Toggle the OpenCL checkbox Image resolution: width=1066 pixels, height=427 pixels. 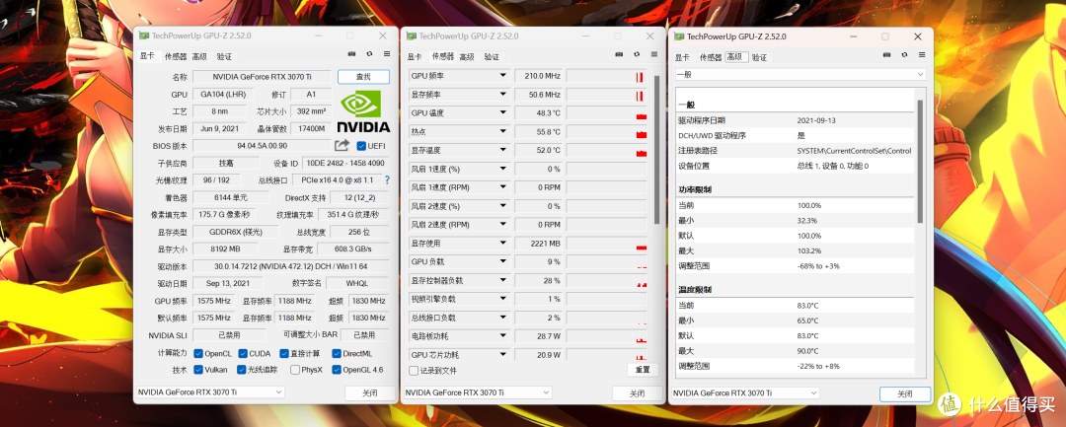coord(197,354)
